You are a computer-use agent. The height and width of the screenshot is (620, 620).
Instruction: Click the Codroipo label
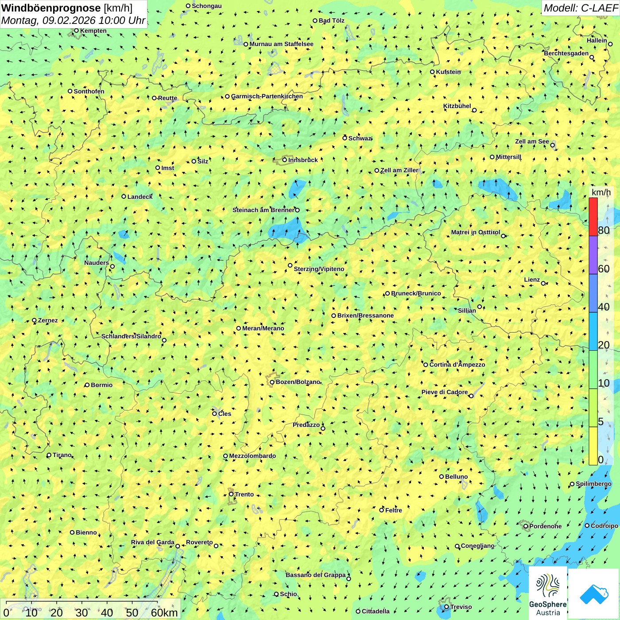coord(604,526)
